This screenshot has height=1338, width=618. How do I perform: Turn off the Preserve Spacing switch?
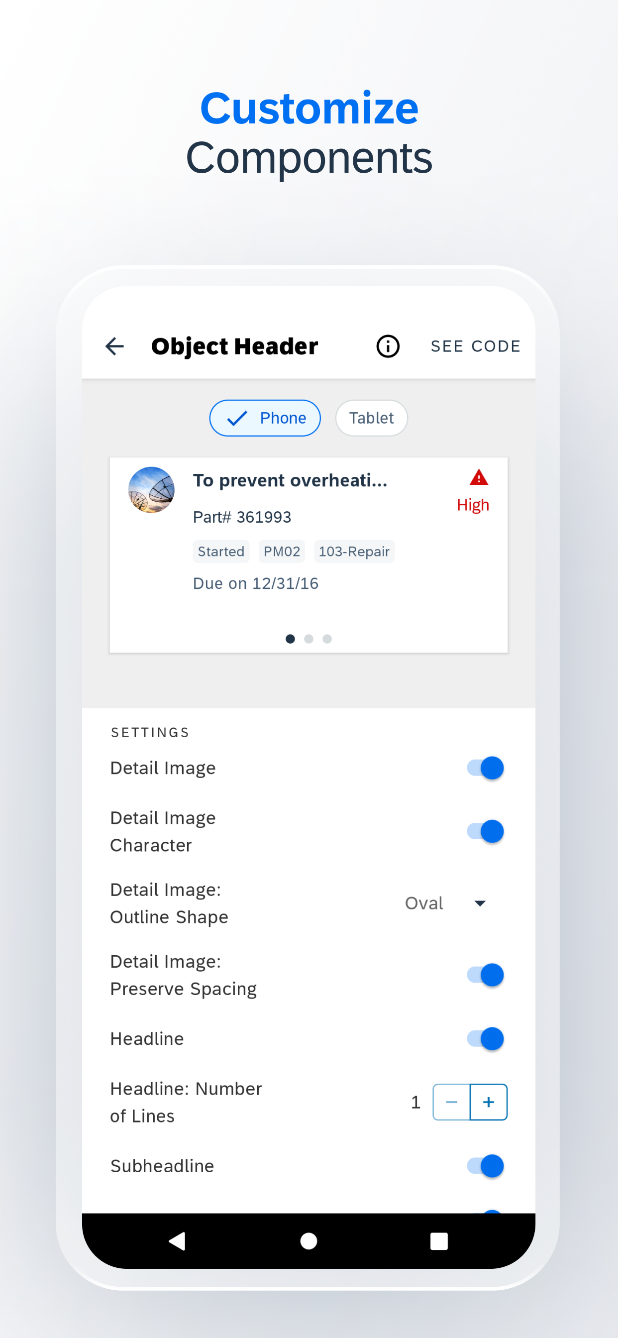point(485,975)
